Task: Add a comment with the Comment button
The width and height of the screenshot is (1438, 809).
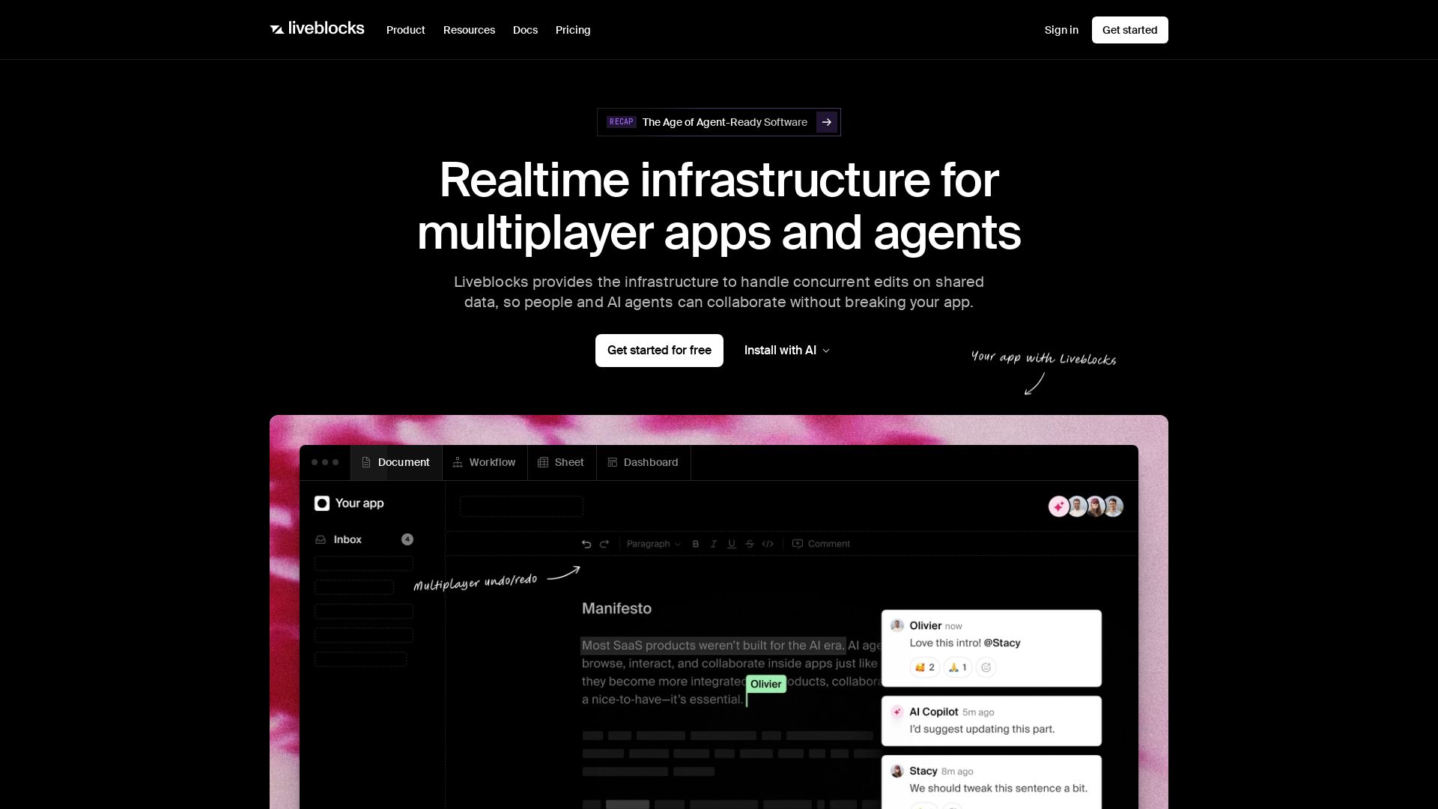Action: 821,544
